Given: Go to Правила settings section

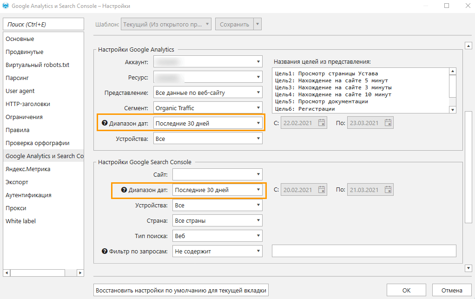Looking at the screenshot, I should 43,130.
